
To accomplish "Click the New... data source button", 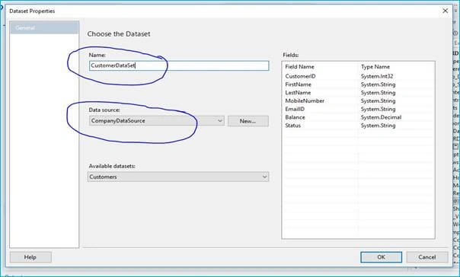I will pos(248,121).
